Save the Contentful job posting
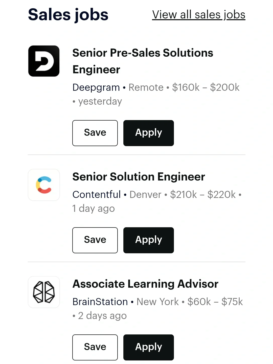 (95, 240)
